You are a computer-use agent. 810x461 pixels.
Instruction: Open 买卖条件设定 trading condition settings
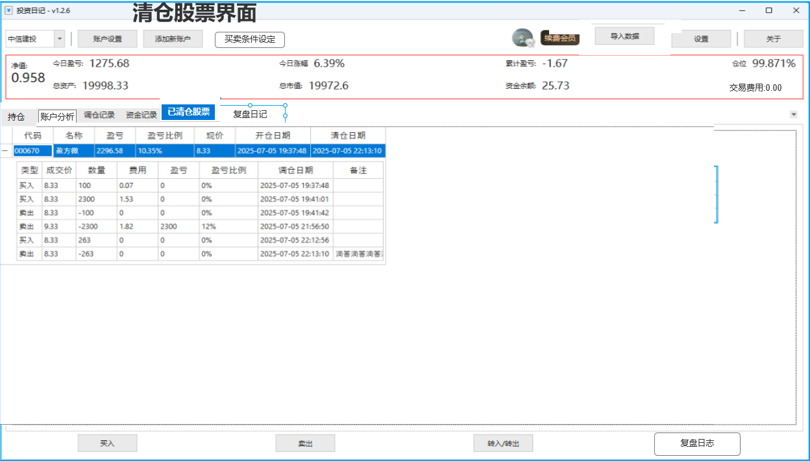coord(250,39)
